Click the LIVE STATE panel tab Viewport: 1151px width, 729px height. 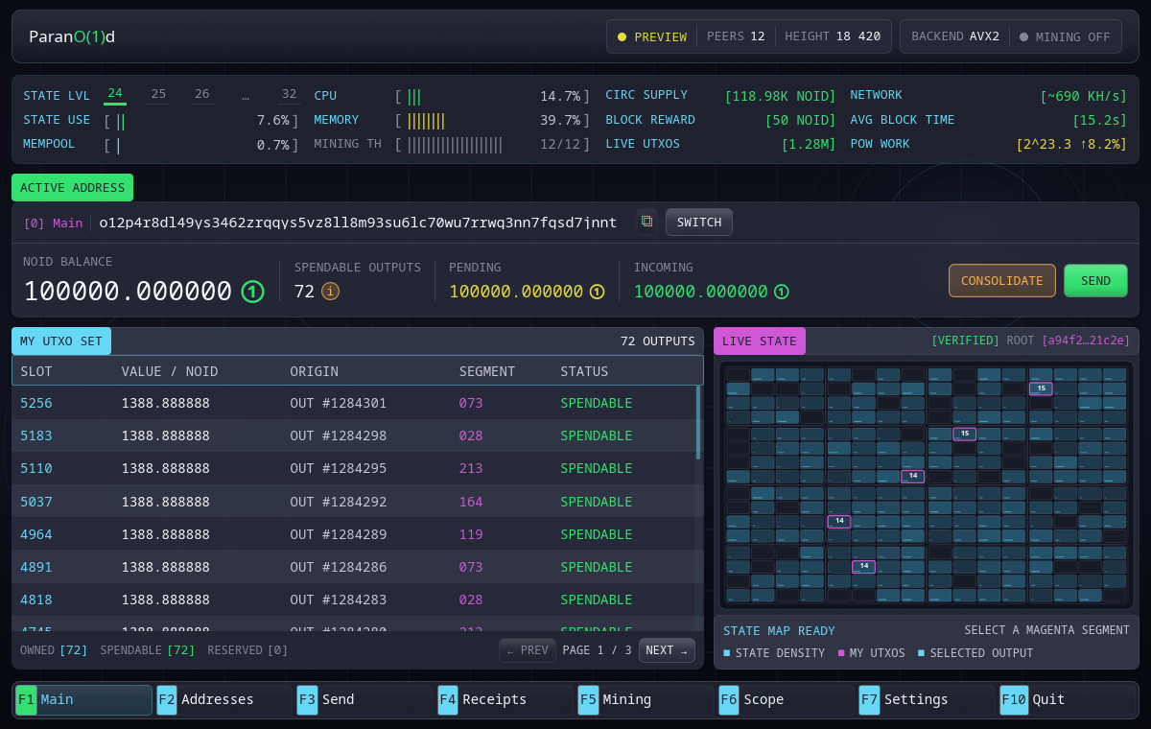tap(760, 341)
